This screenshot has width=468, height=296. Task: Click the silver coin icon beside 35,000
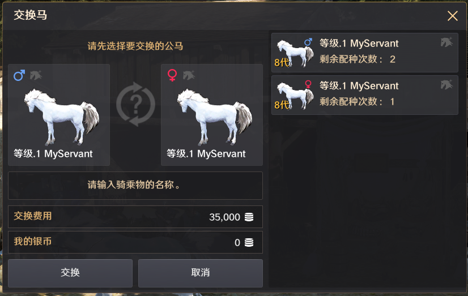tap(249, 217)
